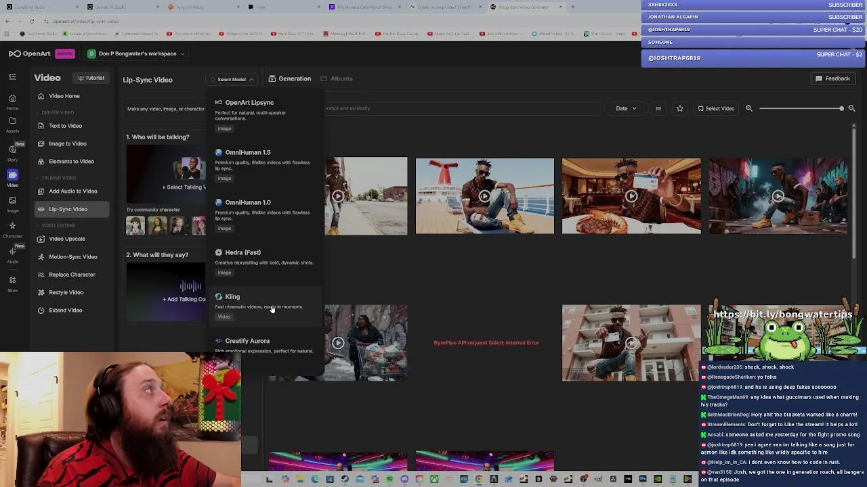
Task: Click browser back arrow
Action: (x=7, y=21)
